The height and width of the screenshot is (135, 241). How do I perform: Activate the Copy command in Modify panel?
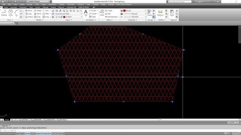[x=29, y=14]
